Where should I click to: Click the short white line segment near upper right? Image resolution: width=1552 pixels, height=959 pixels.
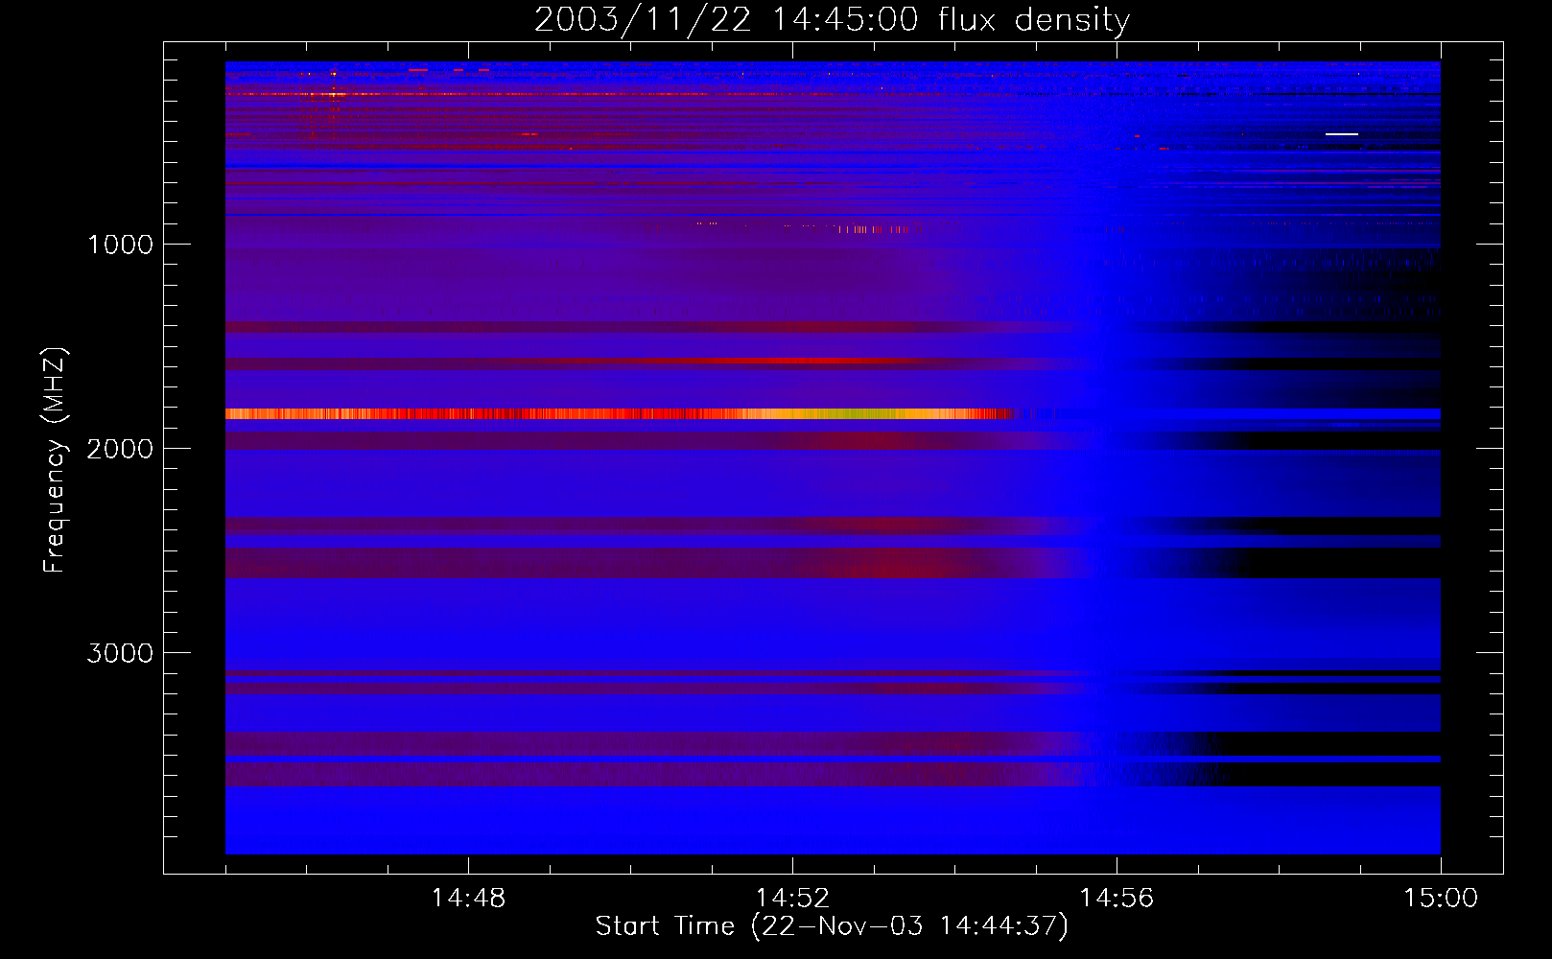click(x=1342, y=134)
